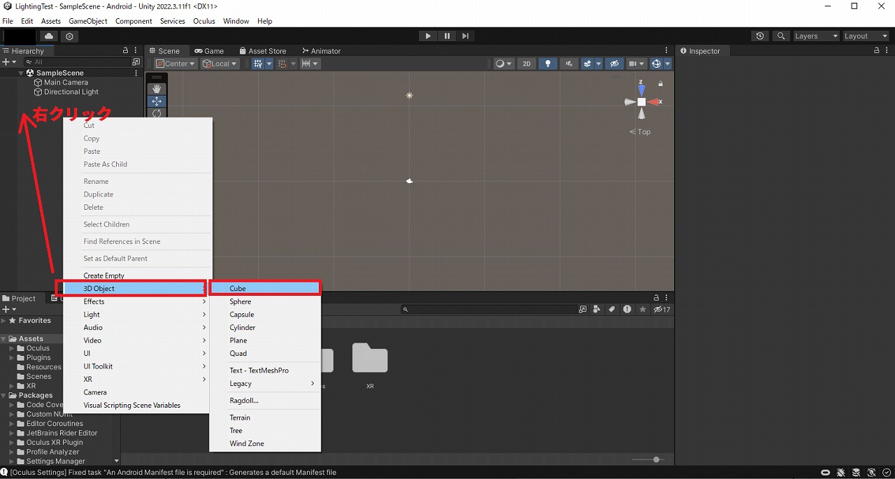895x479 pixels.
Task: Toggle the Project panel lock
Action: pos(656,298)
